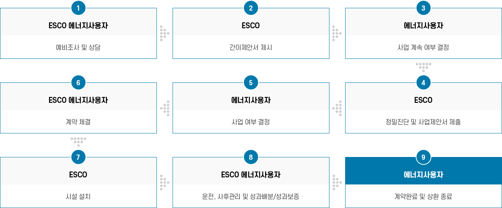
Task: Click the step 3 number badge
Action: click(423, 8)
